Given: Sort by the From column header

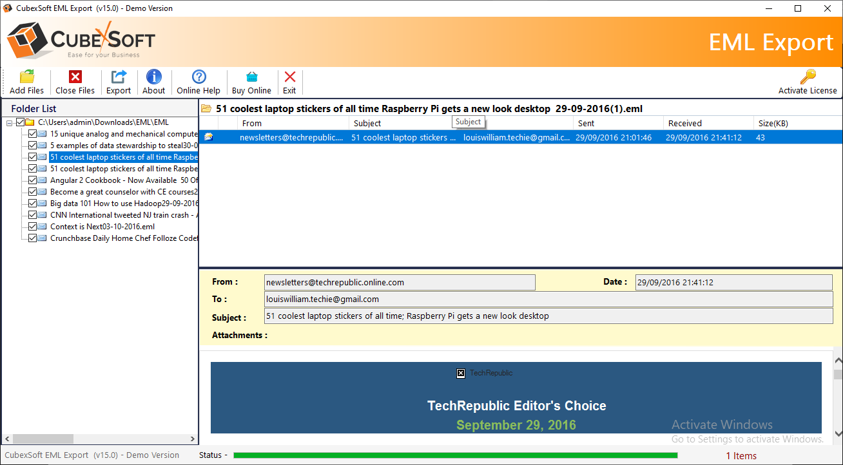Looking at the screenshot, I should 293,123.
